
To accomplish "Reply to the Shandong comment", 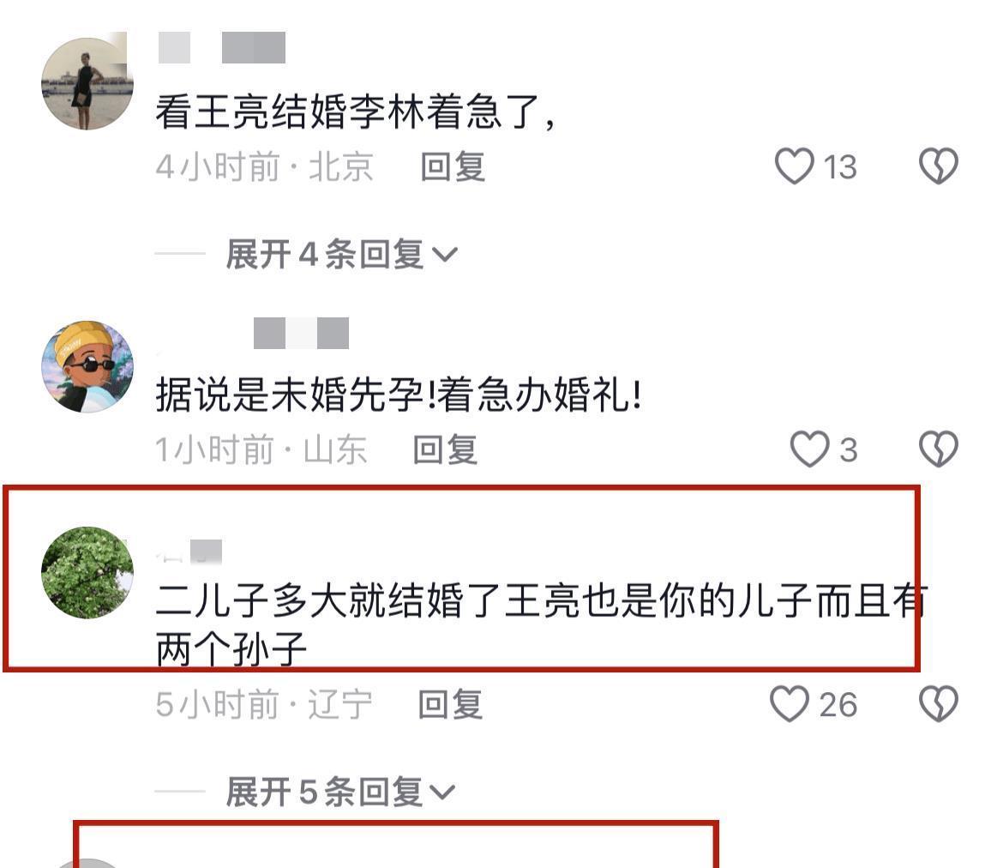I will click(445, 449).
